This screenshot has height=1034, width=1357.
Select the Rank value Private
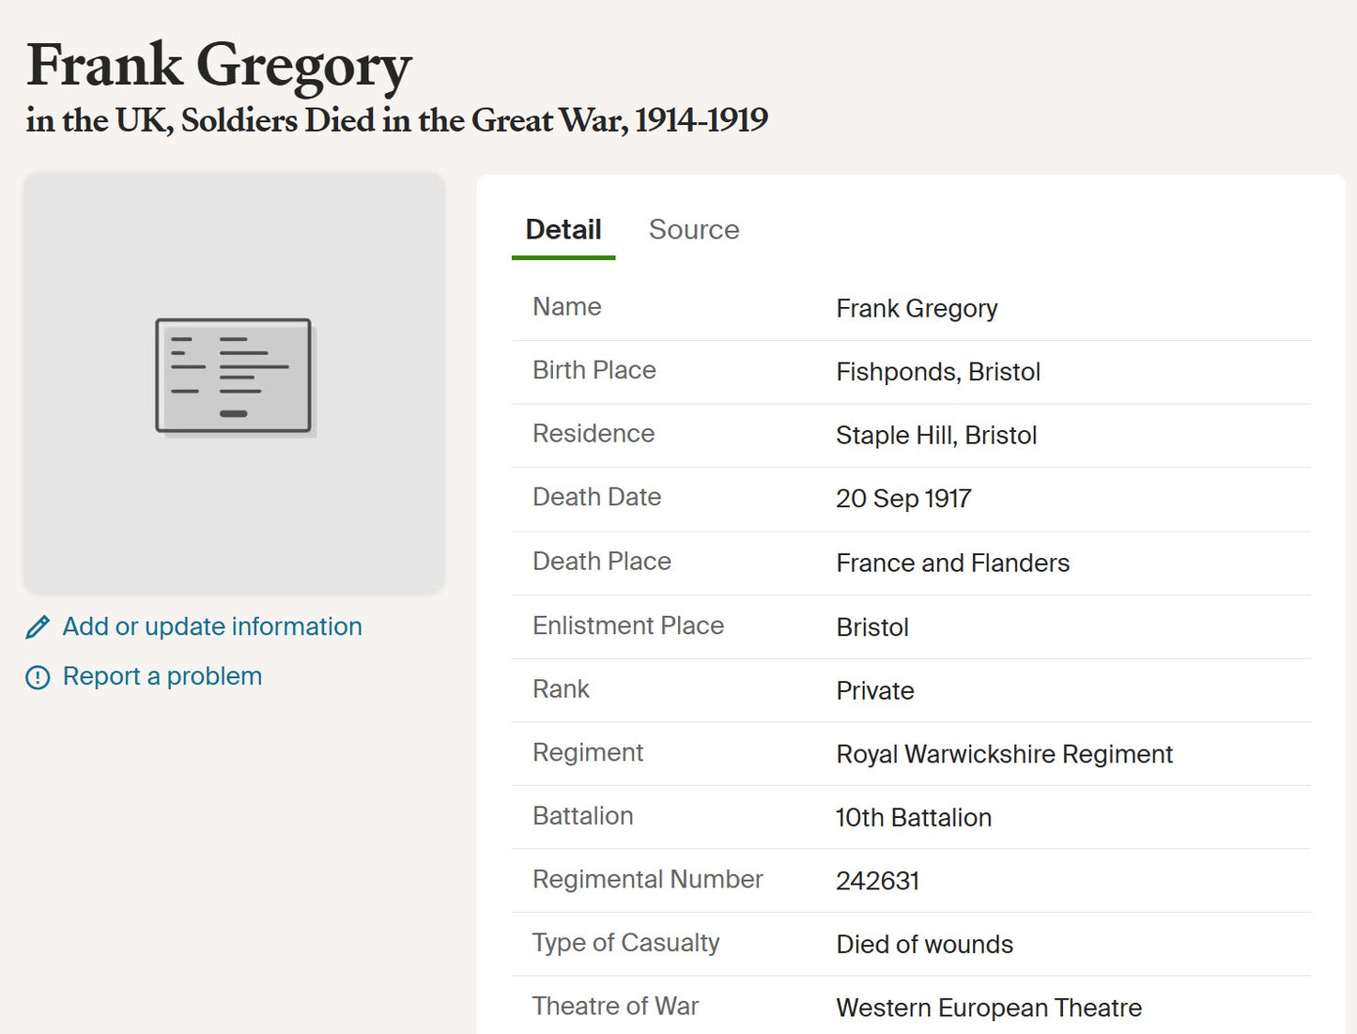tap(874, 690)
